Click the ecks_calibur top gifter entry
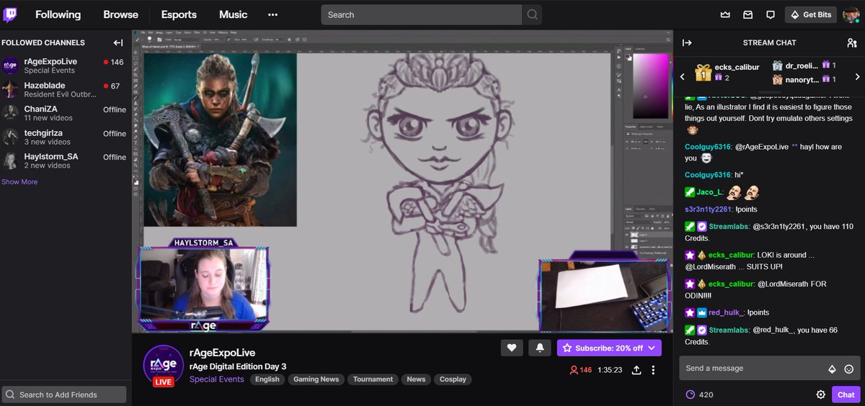This screenshot has height=406, width=865. coord(727,72)
